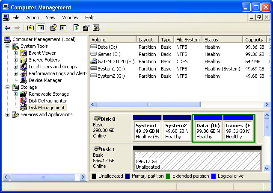Open the Action menu
Viewport: 273px width, 193px height.
coord(33,18)
